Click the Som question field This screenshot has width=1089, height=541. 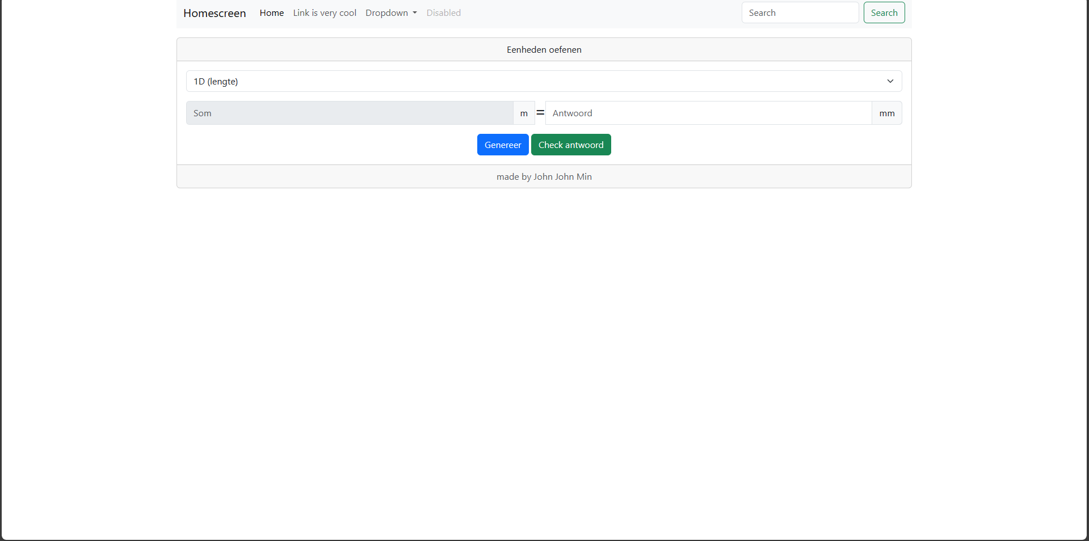click(x=350, y=113)
